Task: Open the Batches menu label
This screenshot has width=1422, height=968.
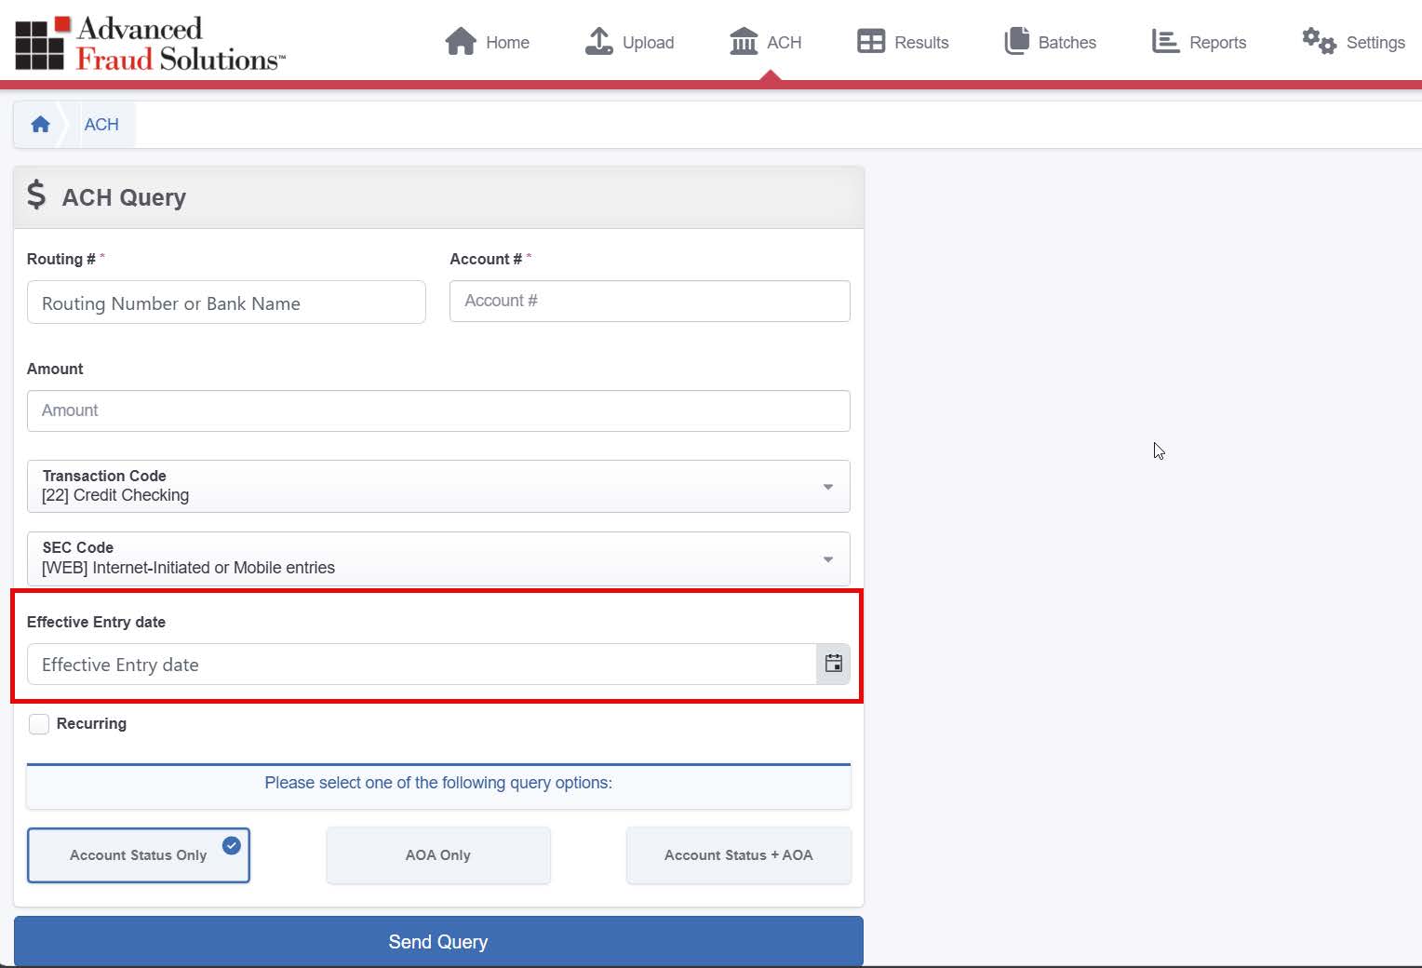Action: [1066, 43]
